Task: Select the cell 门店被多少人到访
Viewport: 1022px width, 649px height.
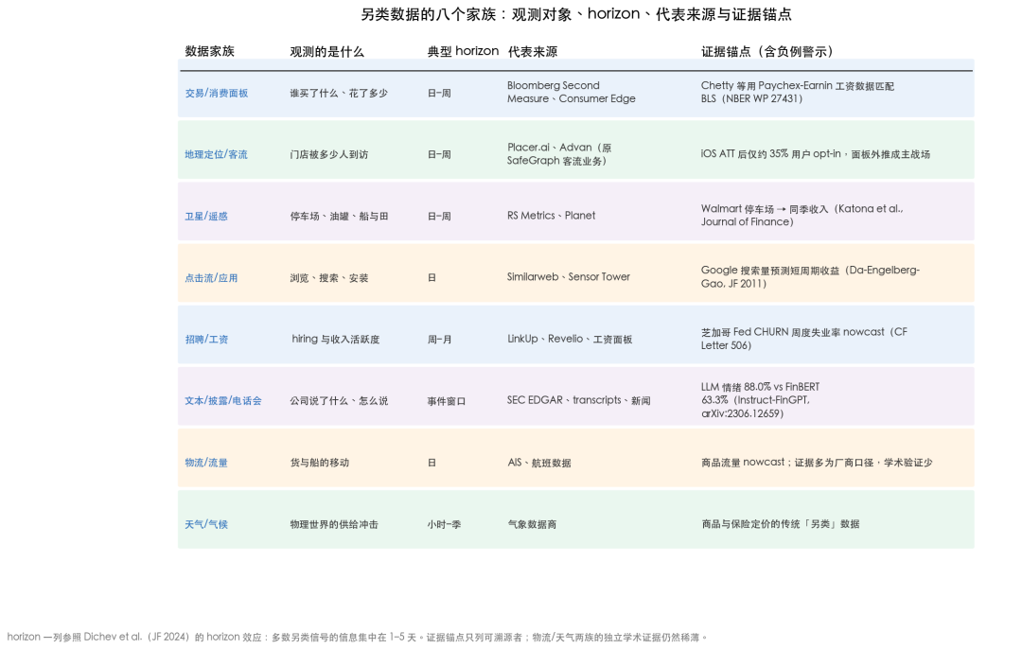Action: tap(329, 154)
